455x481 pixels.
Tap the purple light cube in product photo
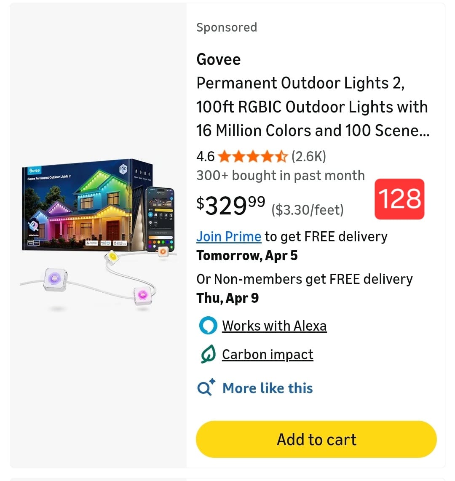[x=56, y=278]
